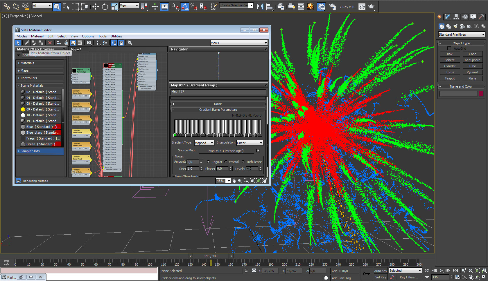Click the object color swatch in Name and Color
Image resolution: width=488 pixels, height=281 pixels.
pos(481,93)
